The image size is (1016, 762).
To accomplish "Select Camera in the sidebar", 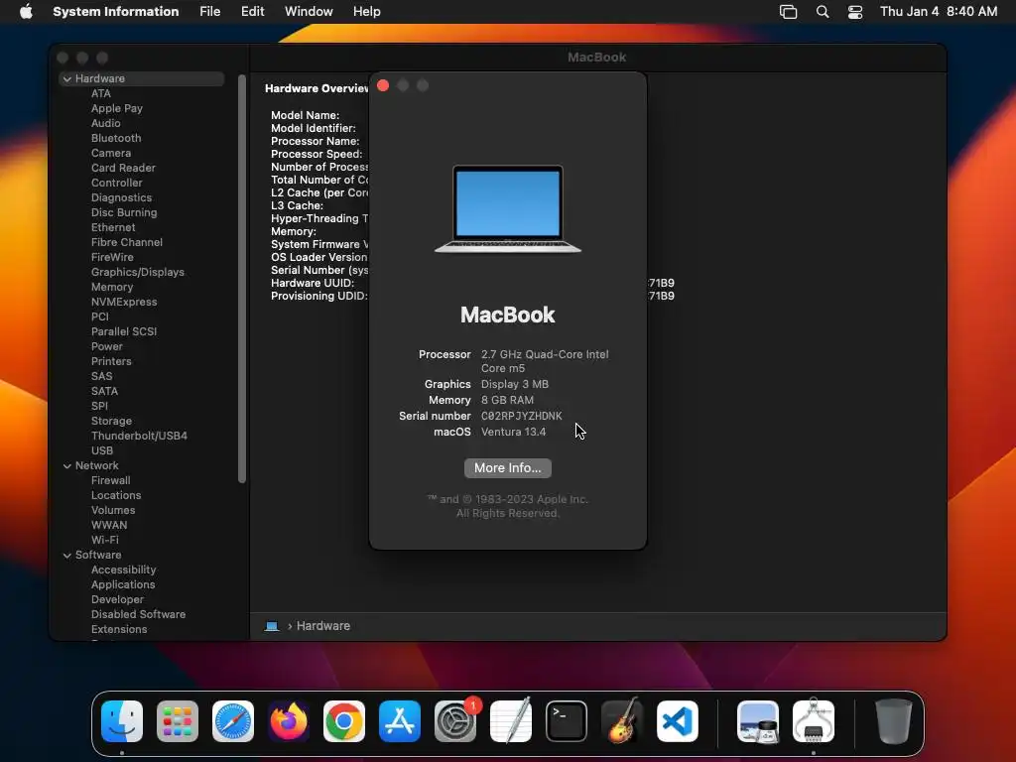I will [x=111, y=153].
